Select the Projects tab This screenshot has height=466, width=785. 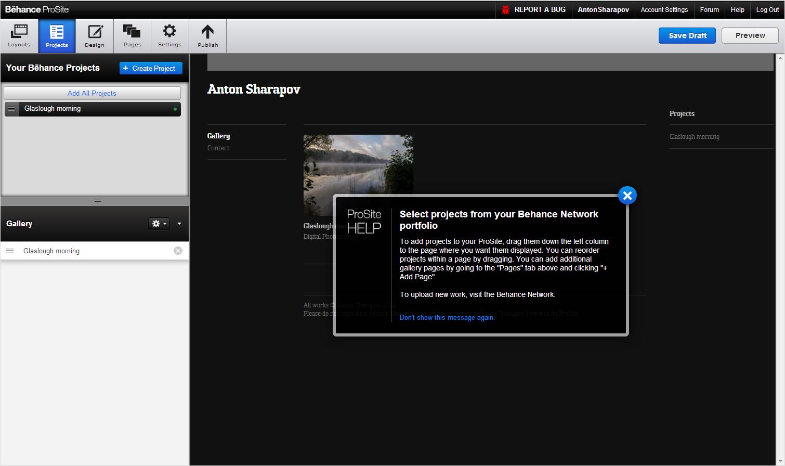pyautogui.click(x=57, y=36)
